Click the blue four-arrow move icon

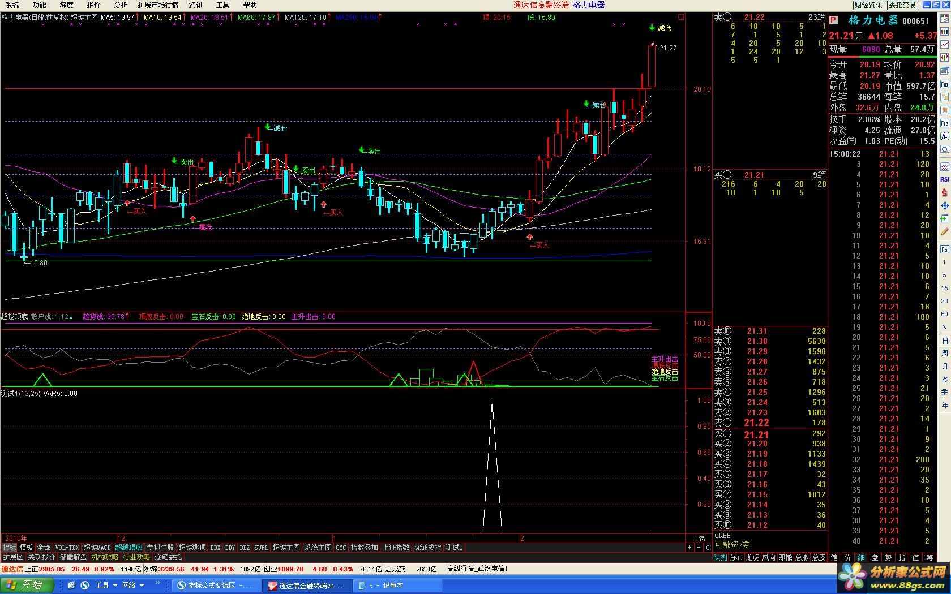(x=945, y=205)
